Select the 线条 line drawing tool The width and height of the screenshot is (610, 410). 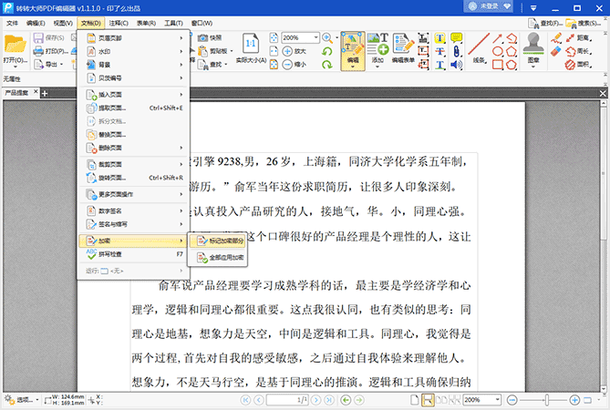click(x=479, y=47)
